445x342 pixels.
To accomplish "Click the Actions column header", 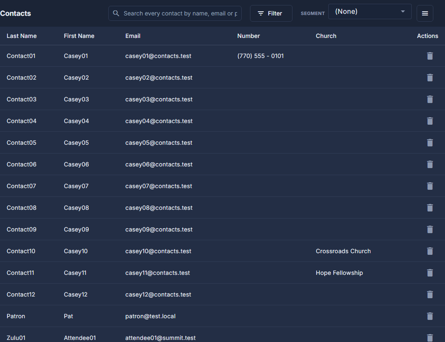I will [427, 36].
